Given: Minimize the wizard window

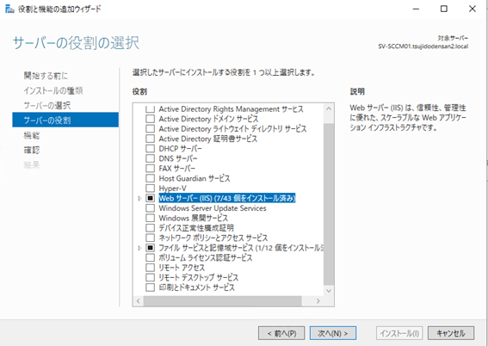Looking at the screenshot, I should click(x=416, y=9).
